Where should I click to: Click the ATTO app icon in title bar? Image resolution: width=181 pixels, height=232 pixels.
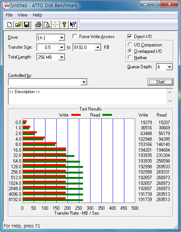tap(6, 6)
